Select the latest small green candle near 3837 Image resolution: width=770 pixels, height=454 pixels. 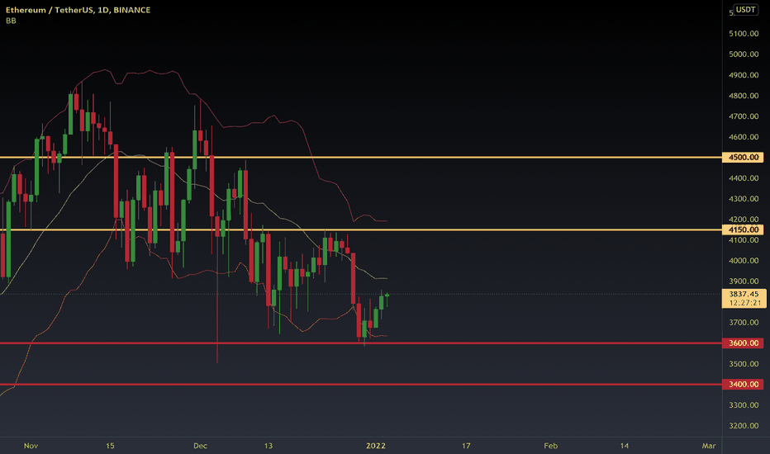(387, 296)
